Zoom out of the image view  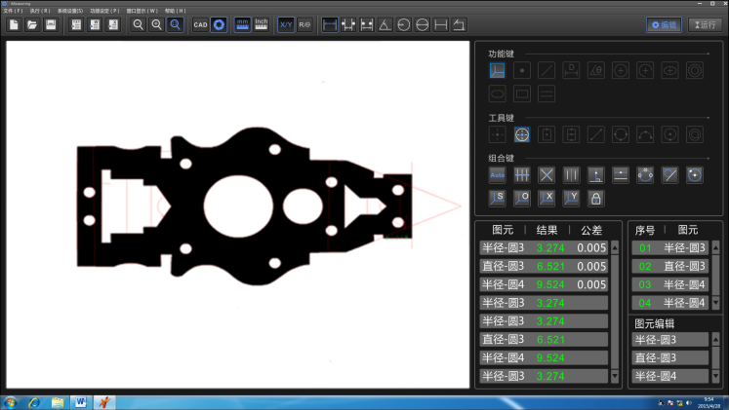138,25
